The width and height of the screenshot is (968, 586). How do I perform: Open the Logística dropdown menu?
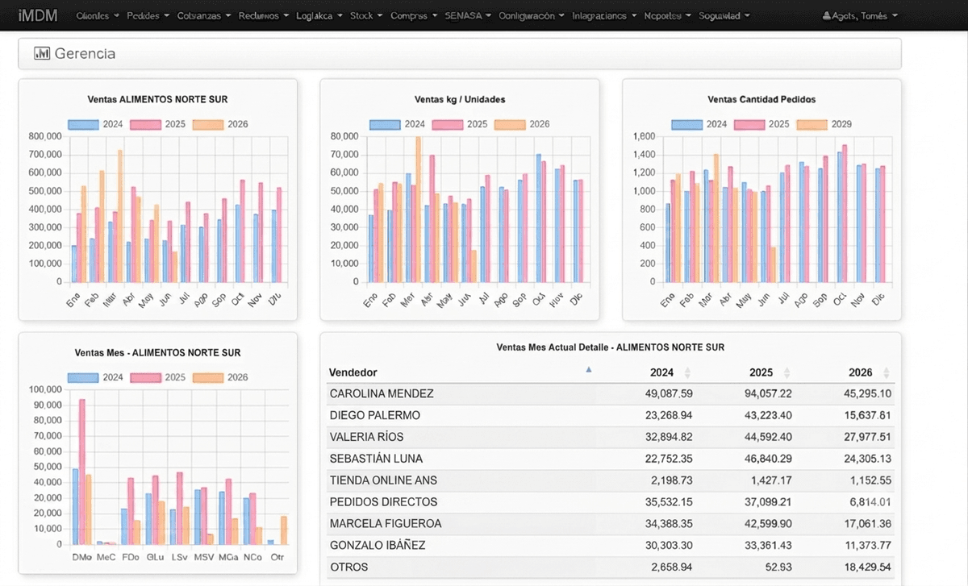pyautogui.click(x=319, y=16)
